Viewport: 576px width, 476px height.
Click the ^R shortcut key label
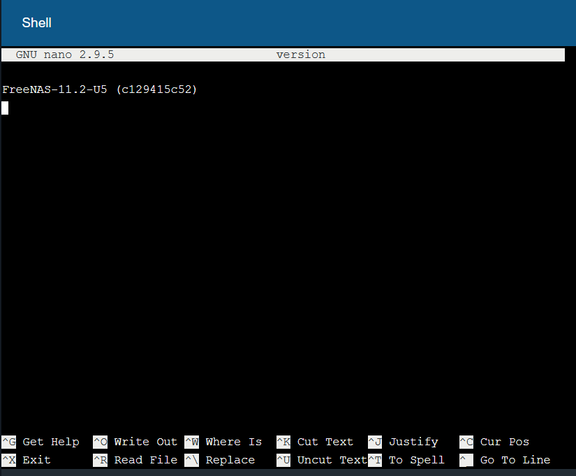pyautogui.click(x=101, y=460)
